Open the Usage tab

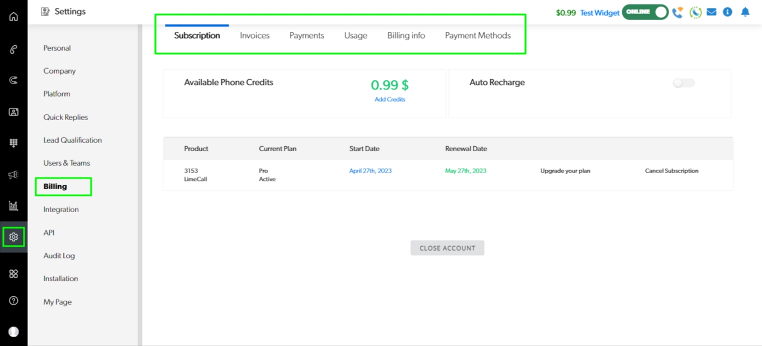coord(356,35)
